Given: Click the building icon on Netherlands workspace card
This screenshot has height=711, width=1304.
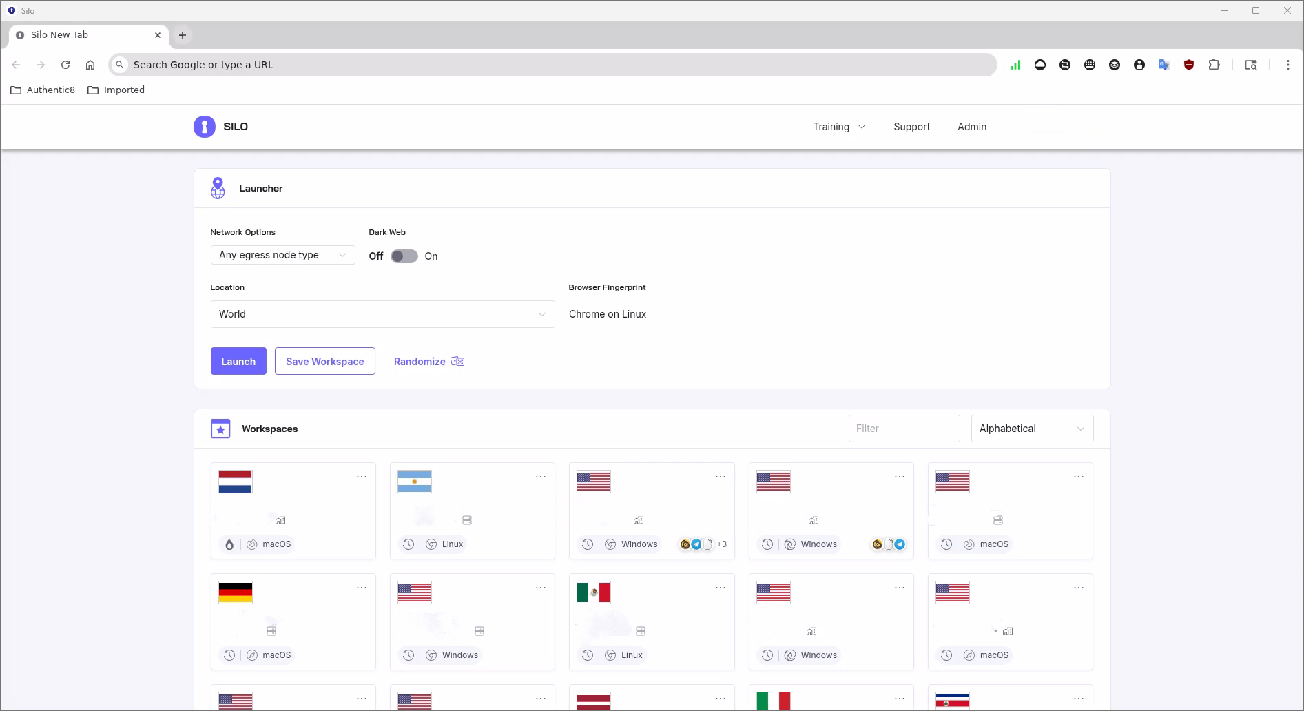Looking at the screenshot, I should coord(280,520).
